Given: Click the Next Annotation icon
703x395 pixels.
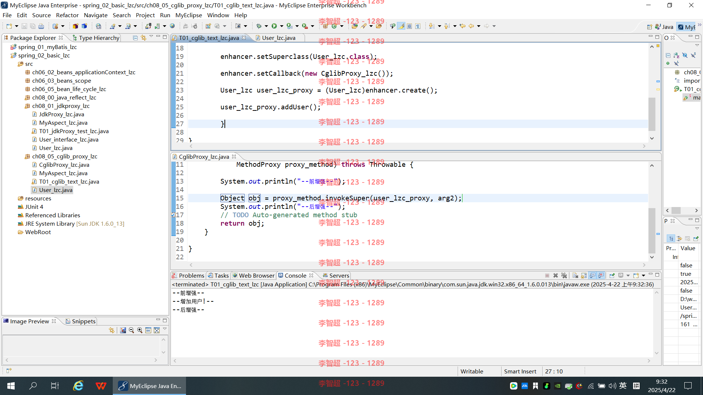Looking at the screenshot, I should (x=431, y=26).
